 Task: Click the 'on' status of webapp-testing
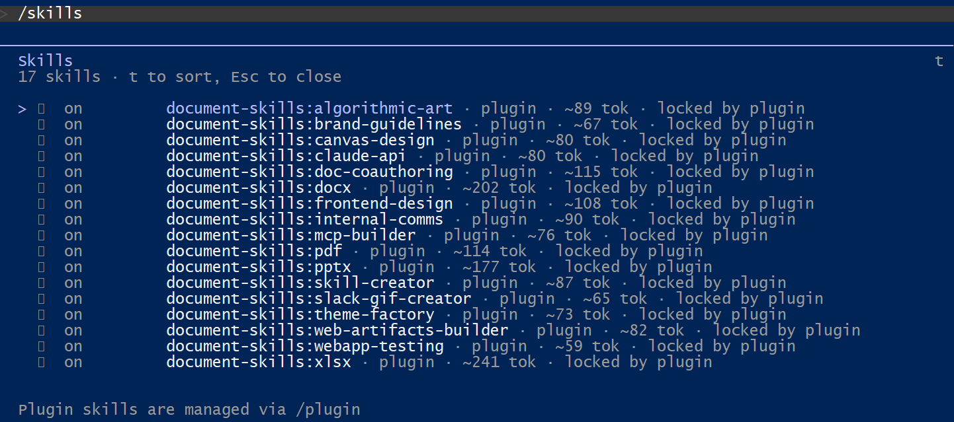(x=73, y=347)
